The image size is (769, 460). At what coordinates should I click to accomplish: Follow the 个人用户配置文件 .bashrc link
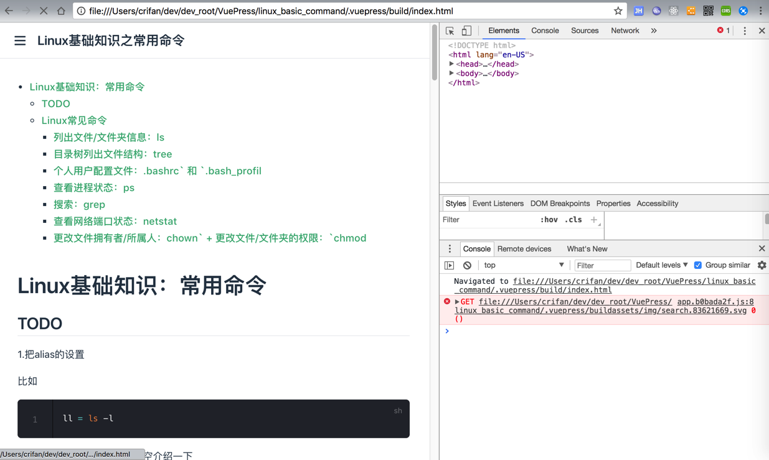pyautogui.click(x=158, y=171)
